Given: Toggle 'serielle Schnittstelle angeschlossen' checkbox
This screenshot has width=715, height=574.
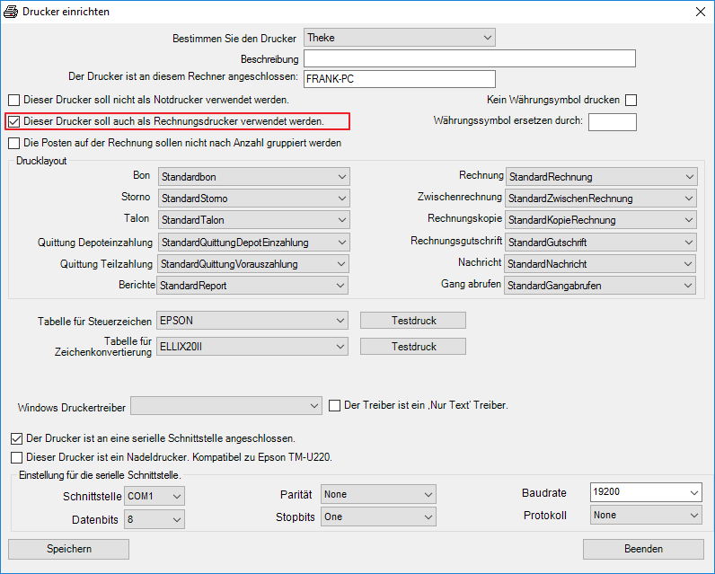Looking at the screenshot, I should coord(17,439).
